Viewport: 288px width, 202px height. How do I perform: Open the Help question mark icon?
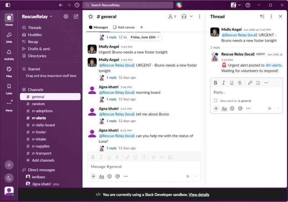point(248,5)
